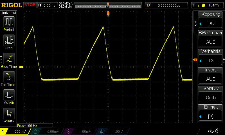Select the -Width measurement icon

pos(9,113)
